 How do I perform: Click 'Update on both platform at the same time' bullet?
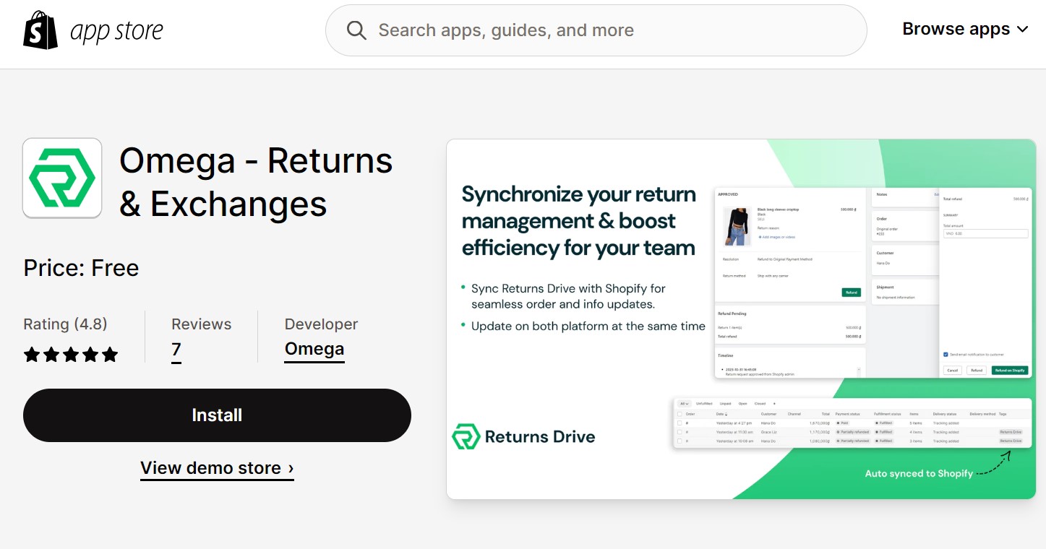point(588,327)
